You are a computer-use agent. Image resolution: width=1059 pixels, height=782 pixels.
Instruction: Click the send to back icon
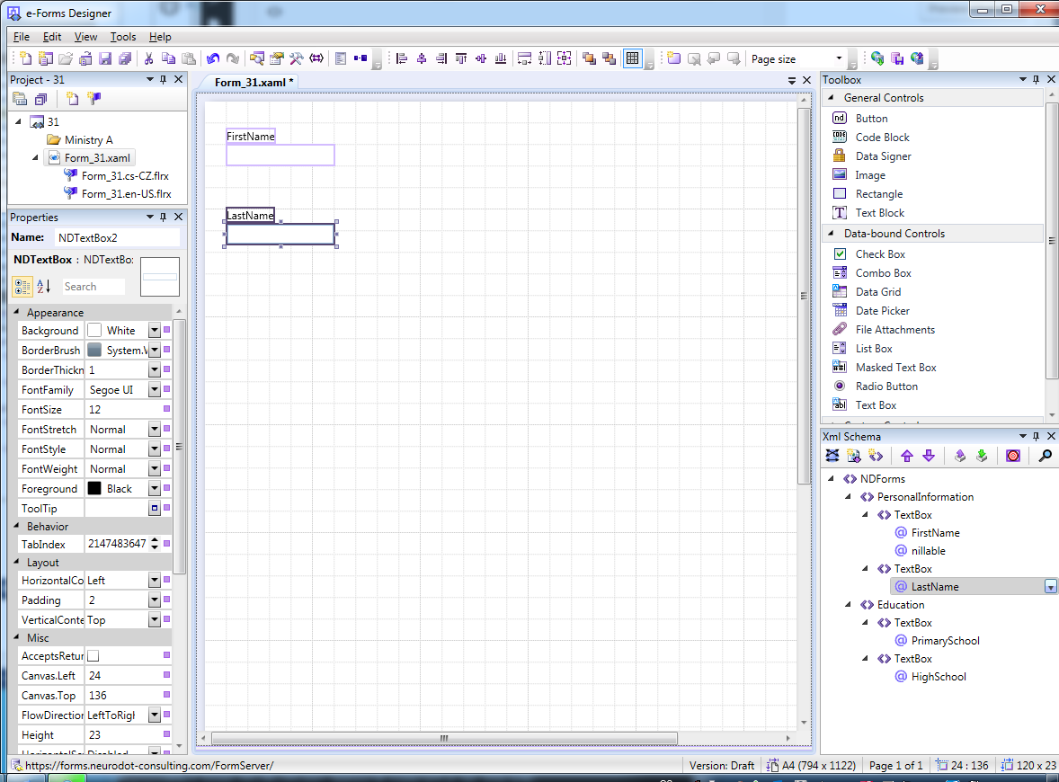coord(609,58)
